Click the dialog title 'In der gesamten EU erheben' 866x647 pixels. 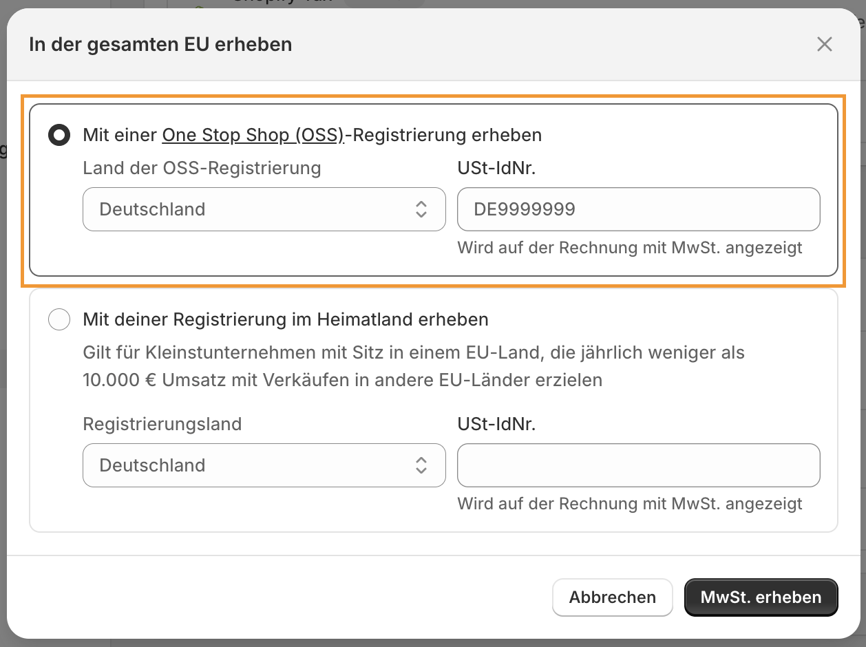[x=160, y=45]
